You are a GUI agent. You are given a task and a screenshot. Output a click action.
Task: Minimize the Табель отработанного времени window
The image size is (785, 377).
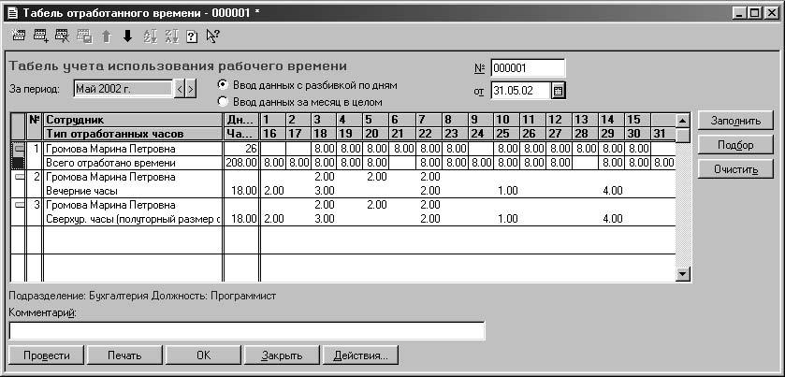pos(739,13)
